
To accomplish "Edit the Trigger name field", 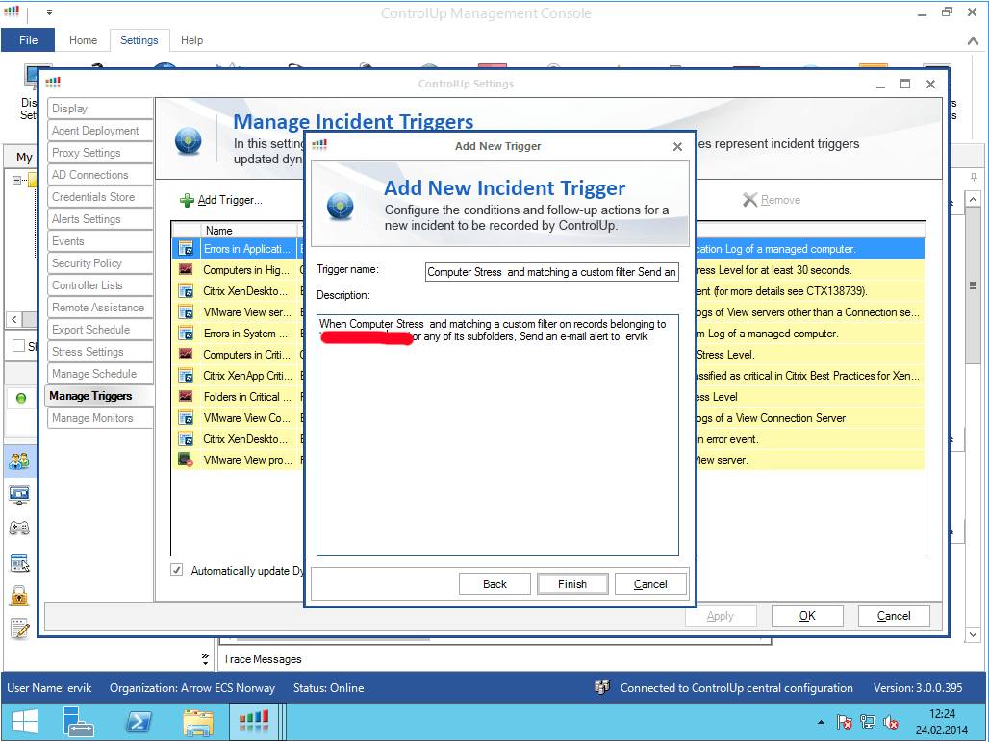I will click(552, 272).
